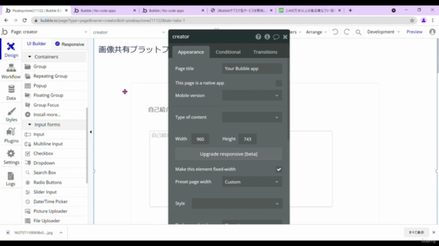This screenshot has width=439, height=246.
Task: Open the Type of content dropdown
Action: pyautogui.click(x=252, y=117)
